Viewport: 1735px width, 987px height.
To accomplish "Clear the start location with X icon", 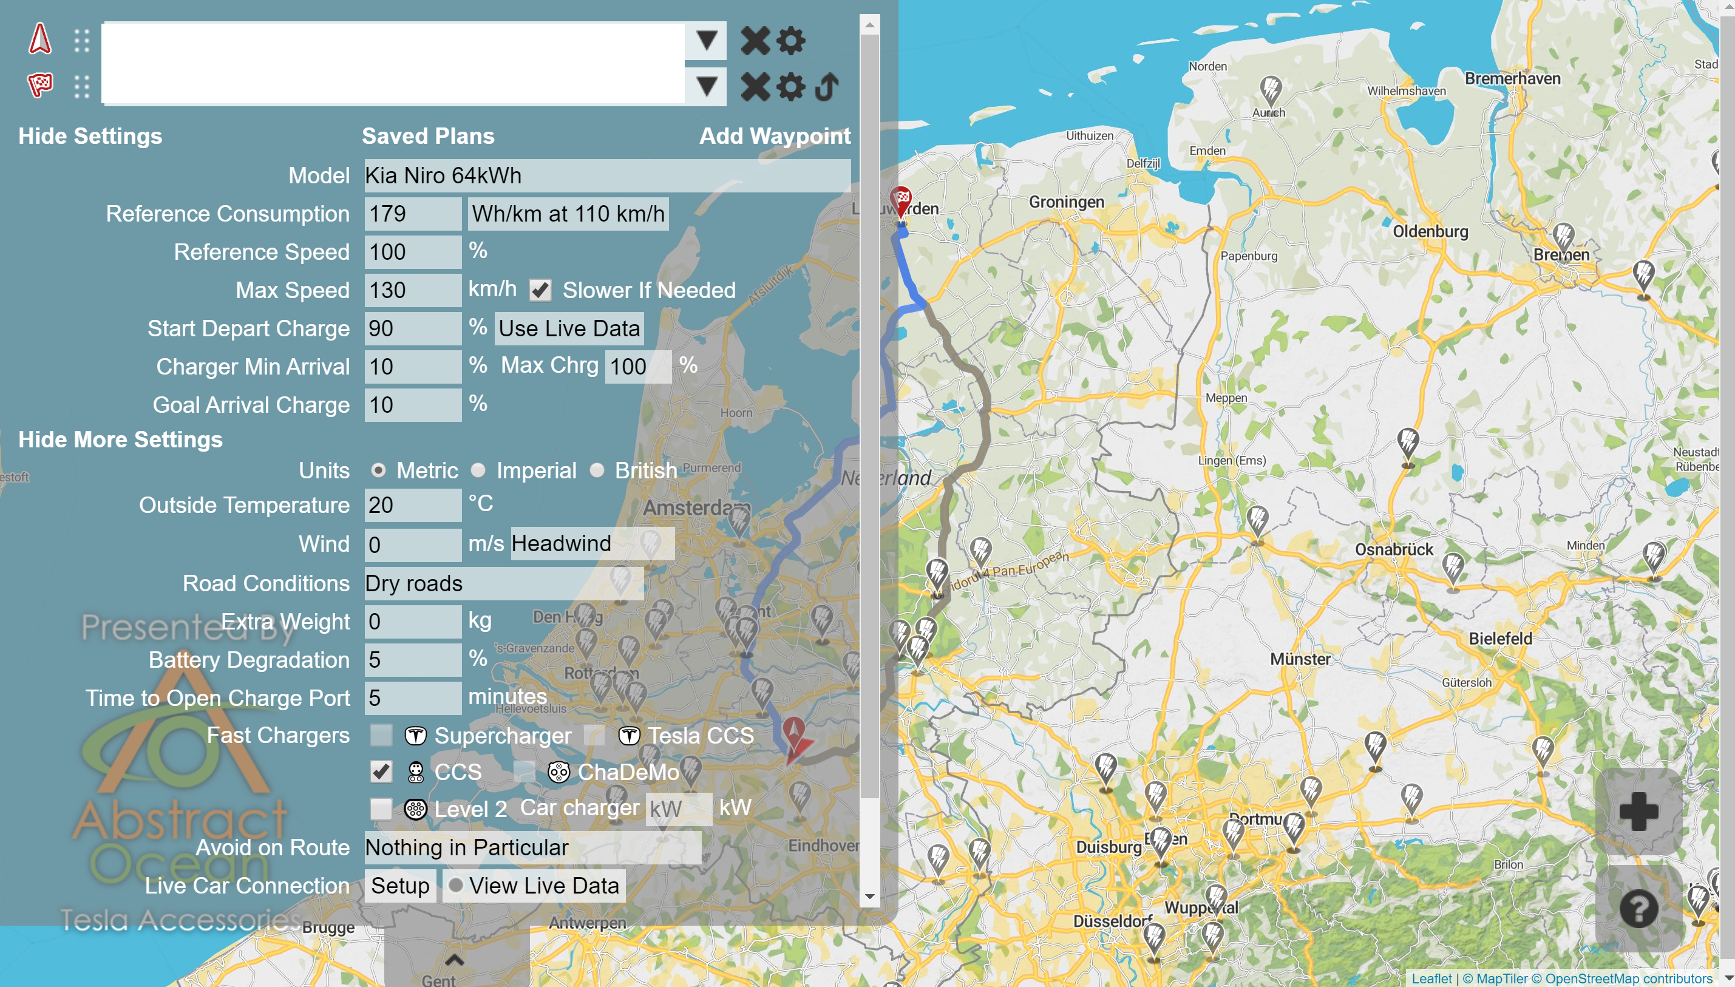I will point(755,41).
